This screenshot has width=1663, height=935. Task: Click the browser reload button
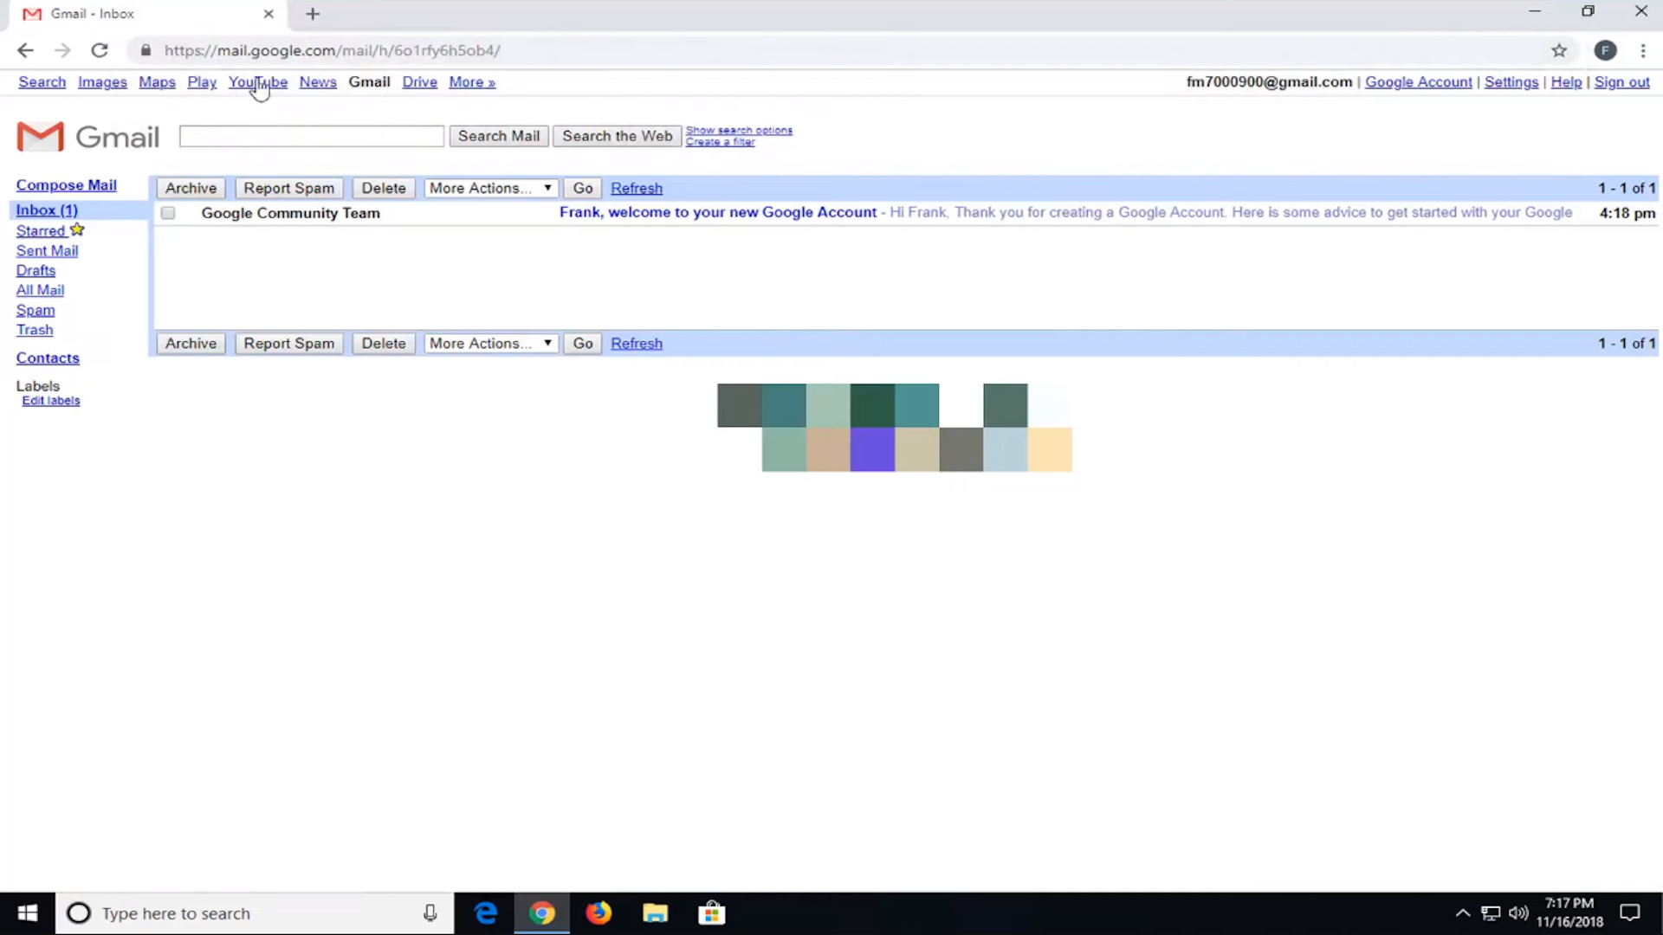[x=100, y=50]
